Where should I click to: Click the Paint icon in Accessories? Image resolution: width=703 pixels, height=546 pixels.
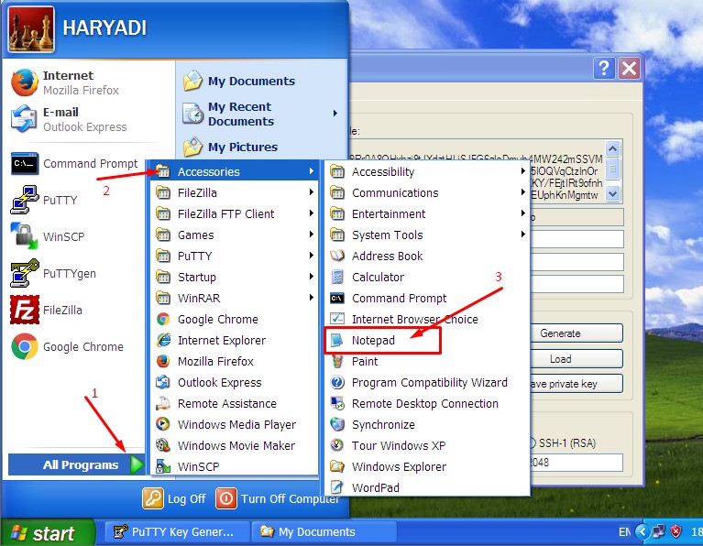point(337,361)
